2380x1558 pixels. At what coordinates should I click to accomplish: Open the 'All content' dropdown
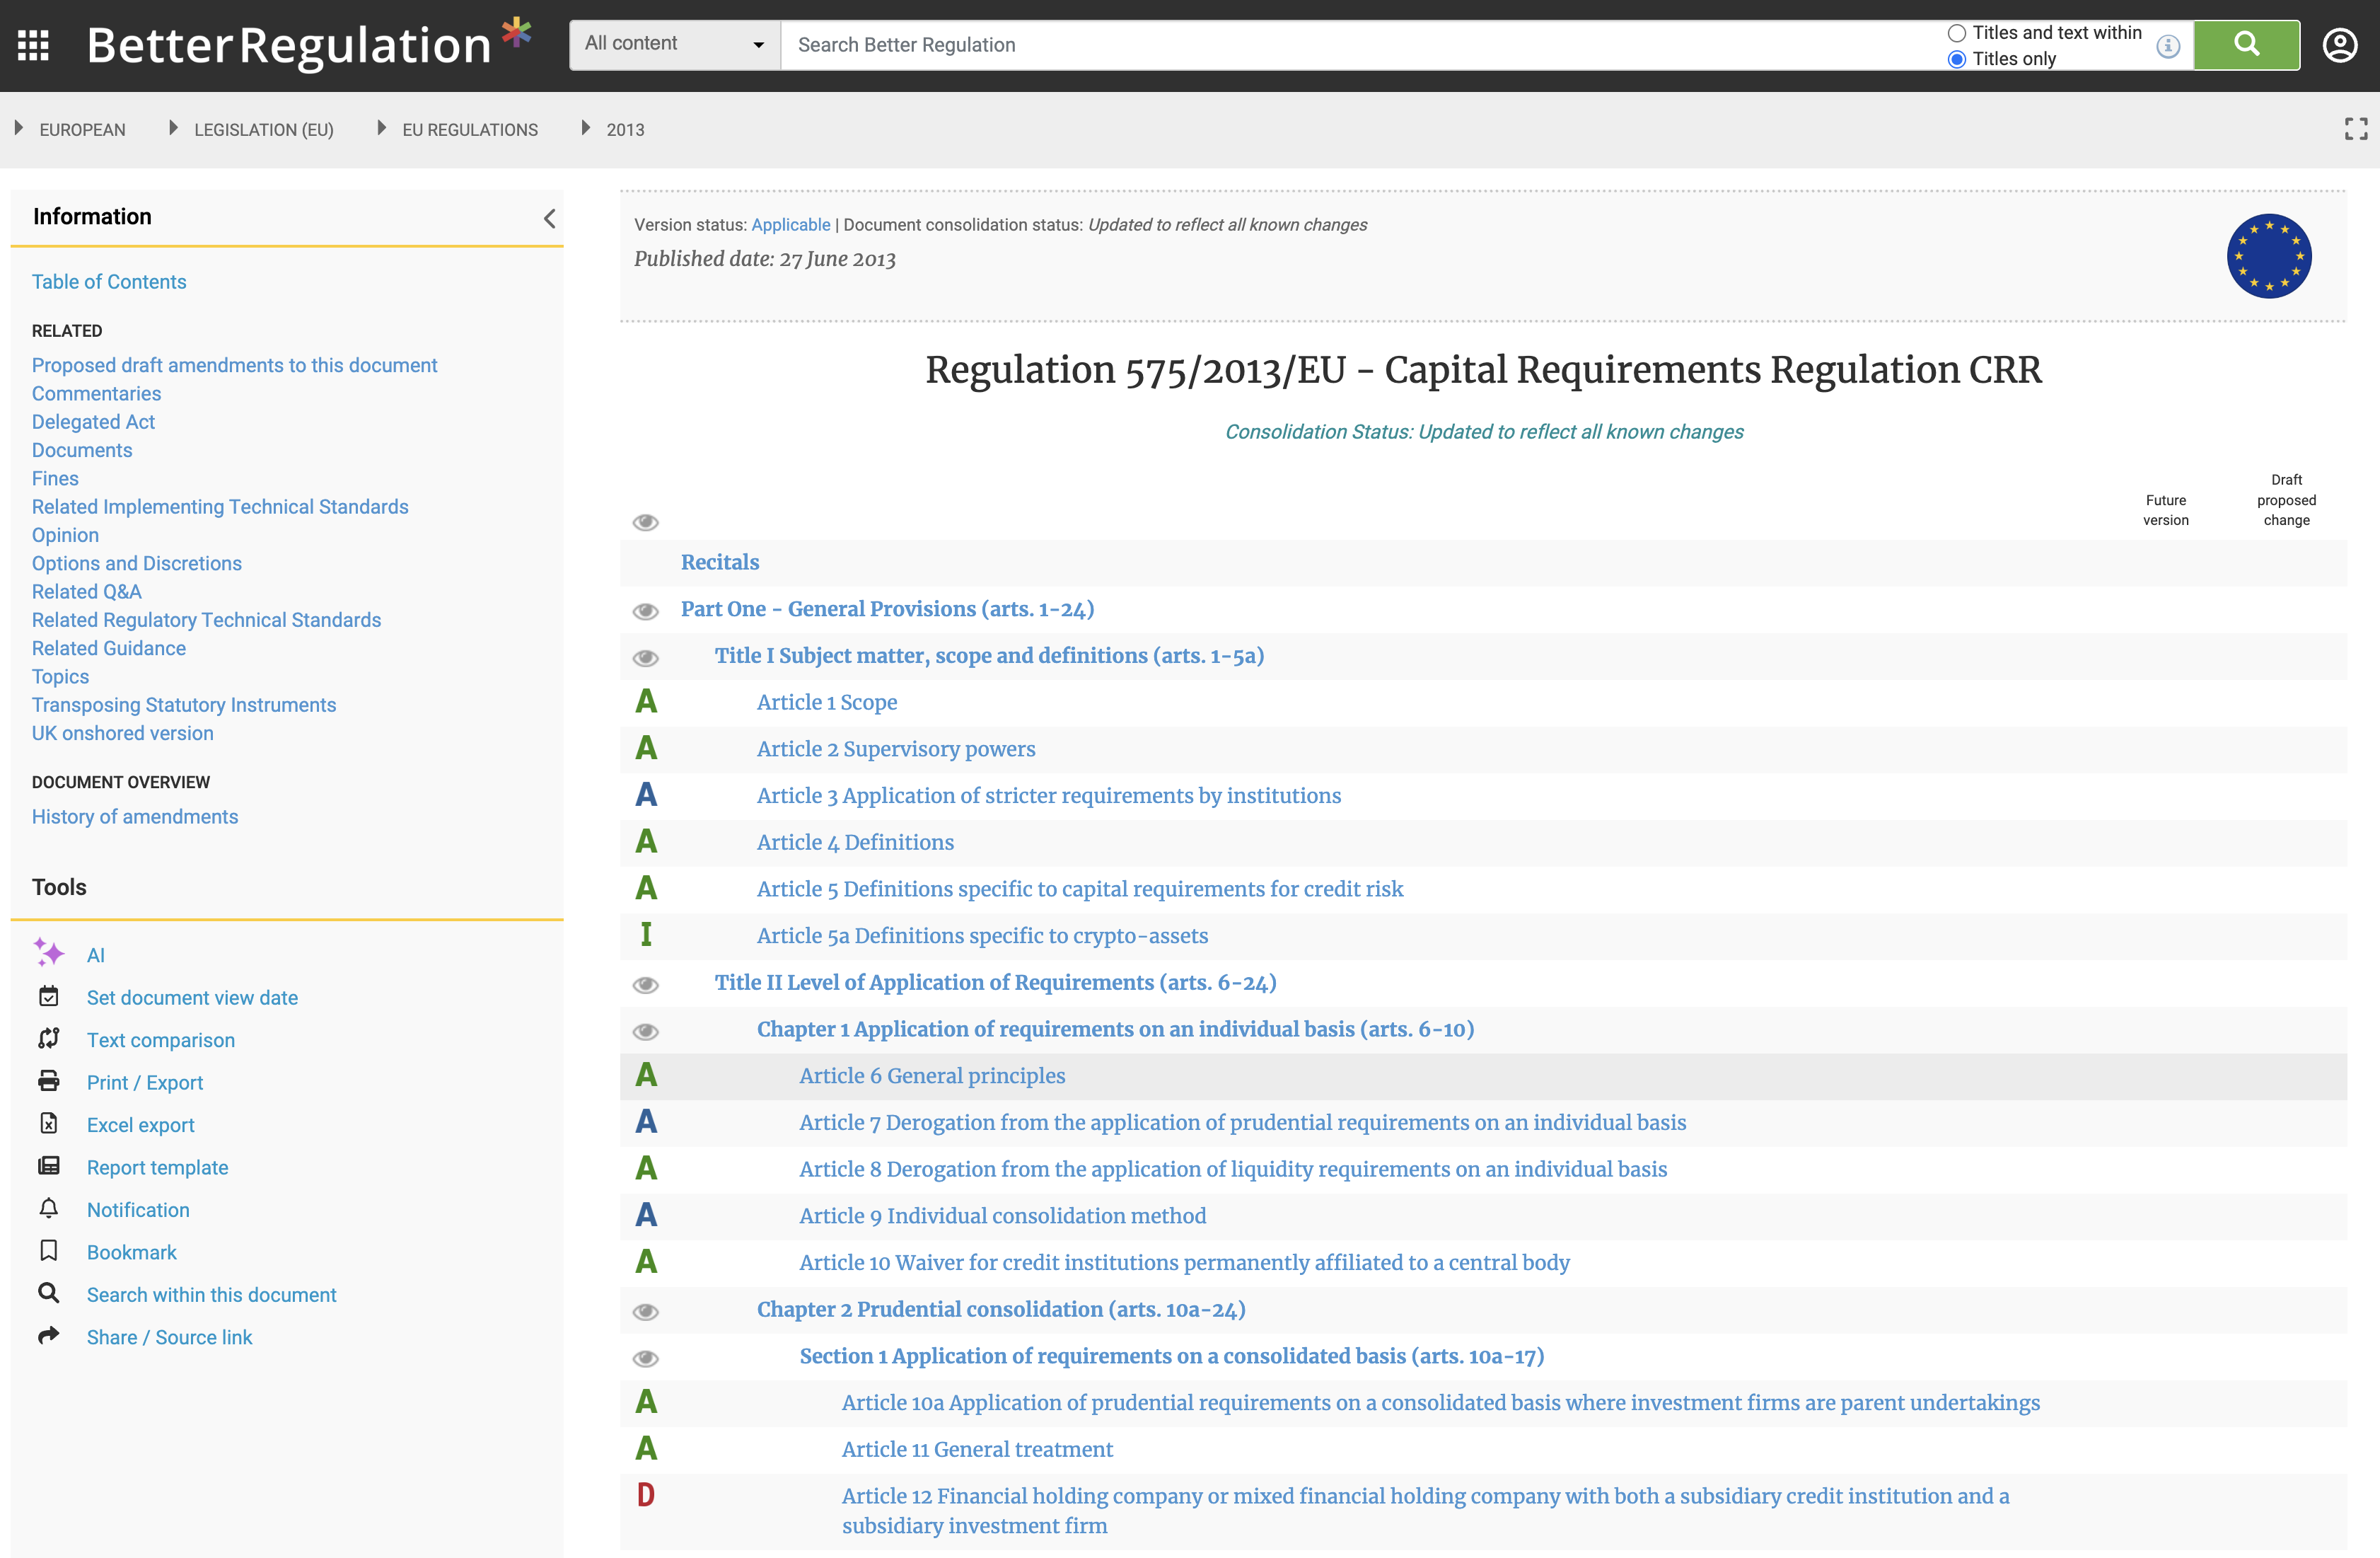click(674, 44)
